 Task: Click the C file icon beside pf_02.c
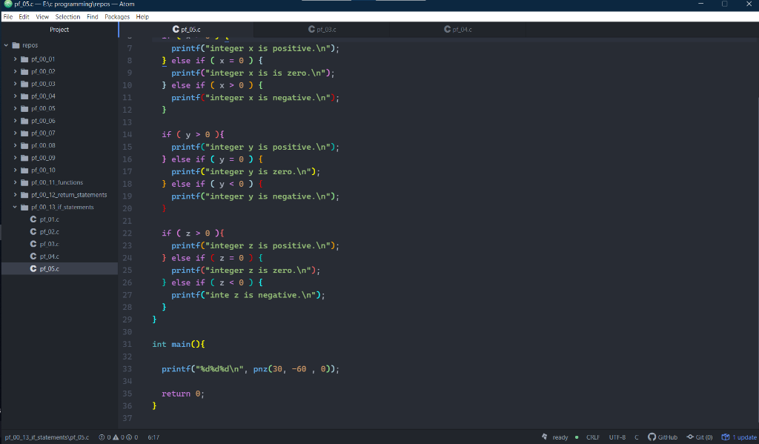(33, 231)
